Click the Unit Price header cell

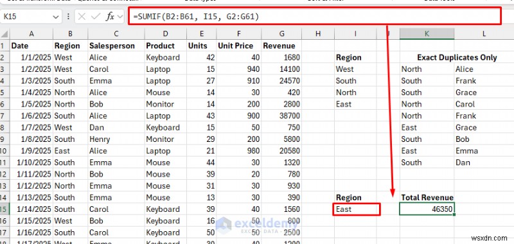click(x=238, y=46)
